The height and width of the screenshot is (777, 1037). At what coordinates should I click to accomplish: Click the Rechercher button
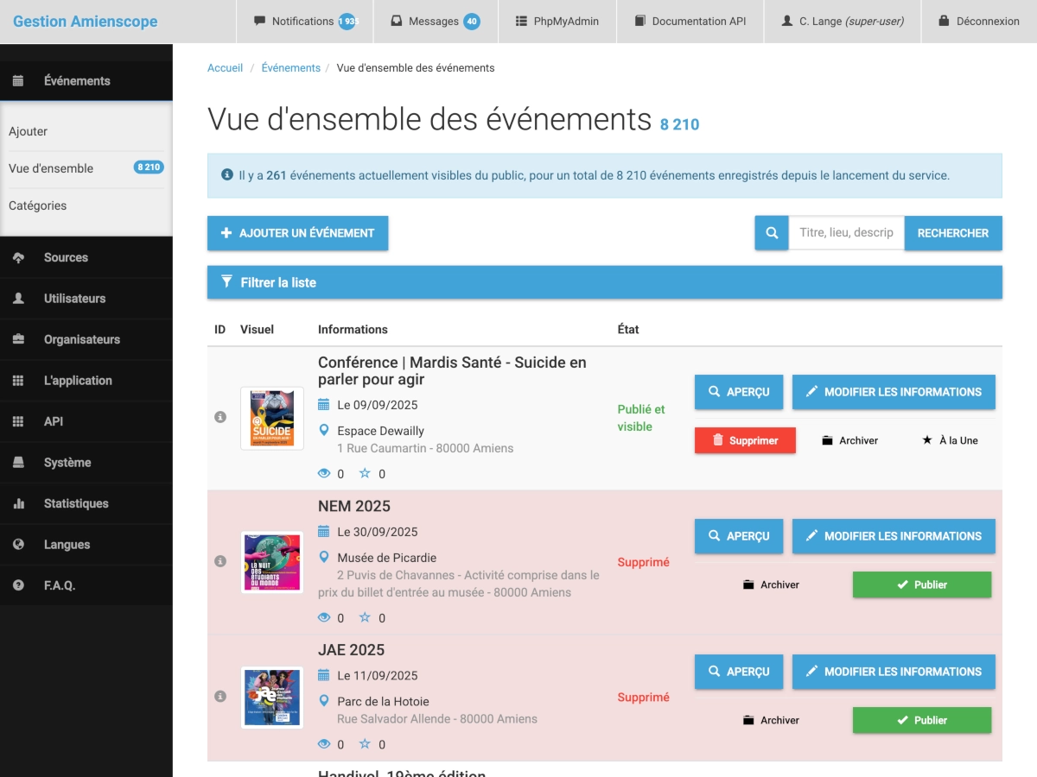tap(953, 233)
